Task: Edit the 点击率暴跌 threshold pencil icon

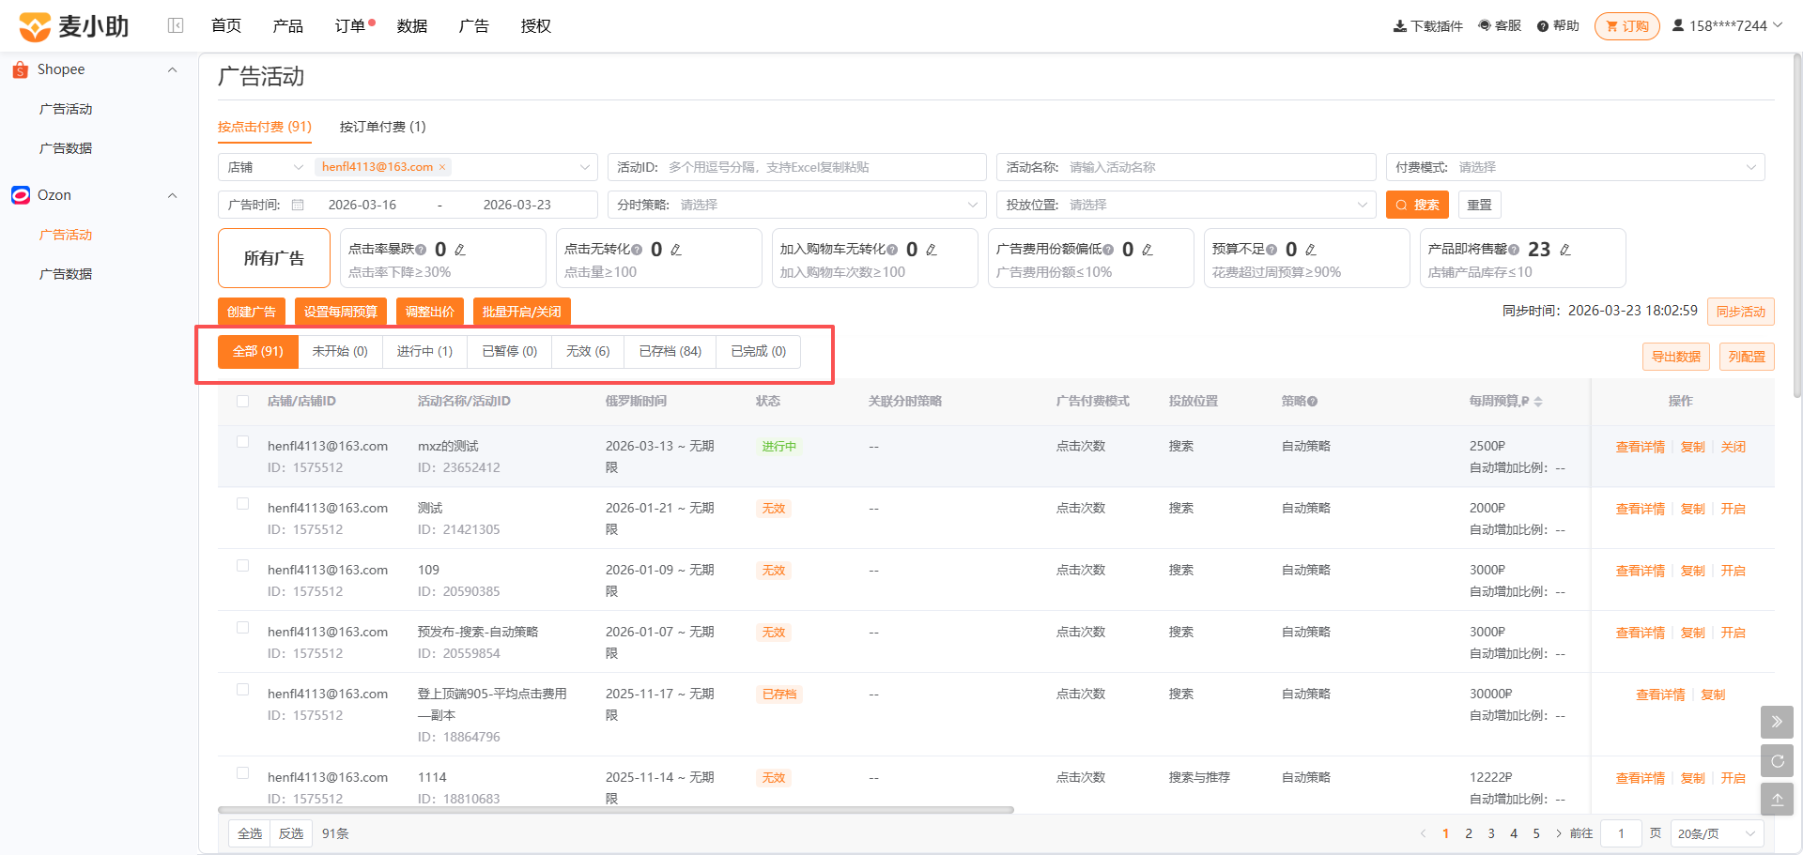Action: (x=460, y=250)
